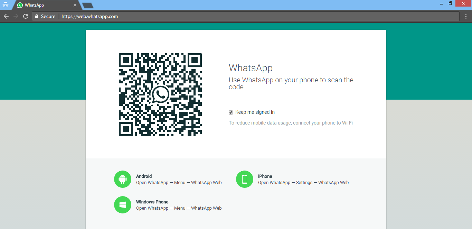Click the WhatsApp favicon on the tab

pos(20,5)
